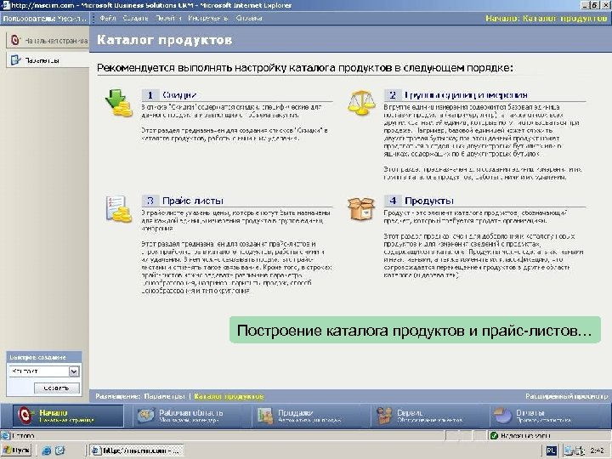Image resolution: width=612 pixels, height=459 pixels.
Task: Click Каталог продуктов in the breadcrumb
Action: click(229, 396)
